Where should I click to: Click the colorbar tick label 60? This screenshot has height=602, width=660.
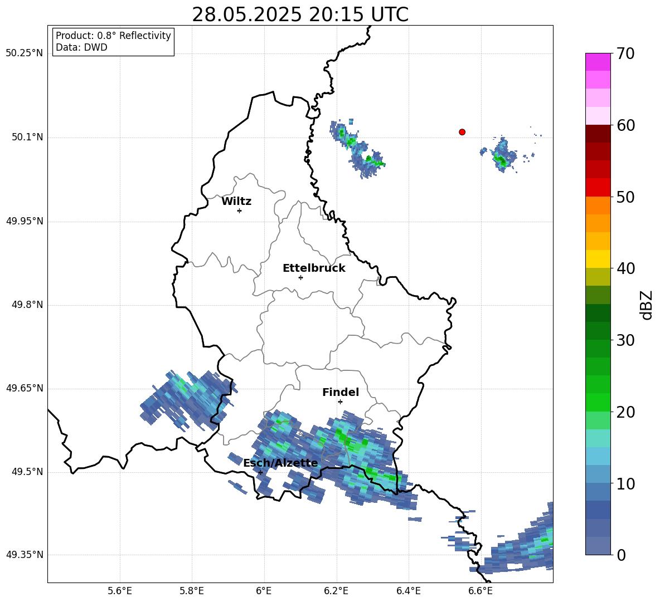625,125
